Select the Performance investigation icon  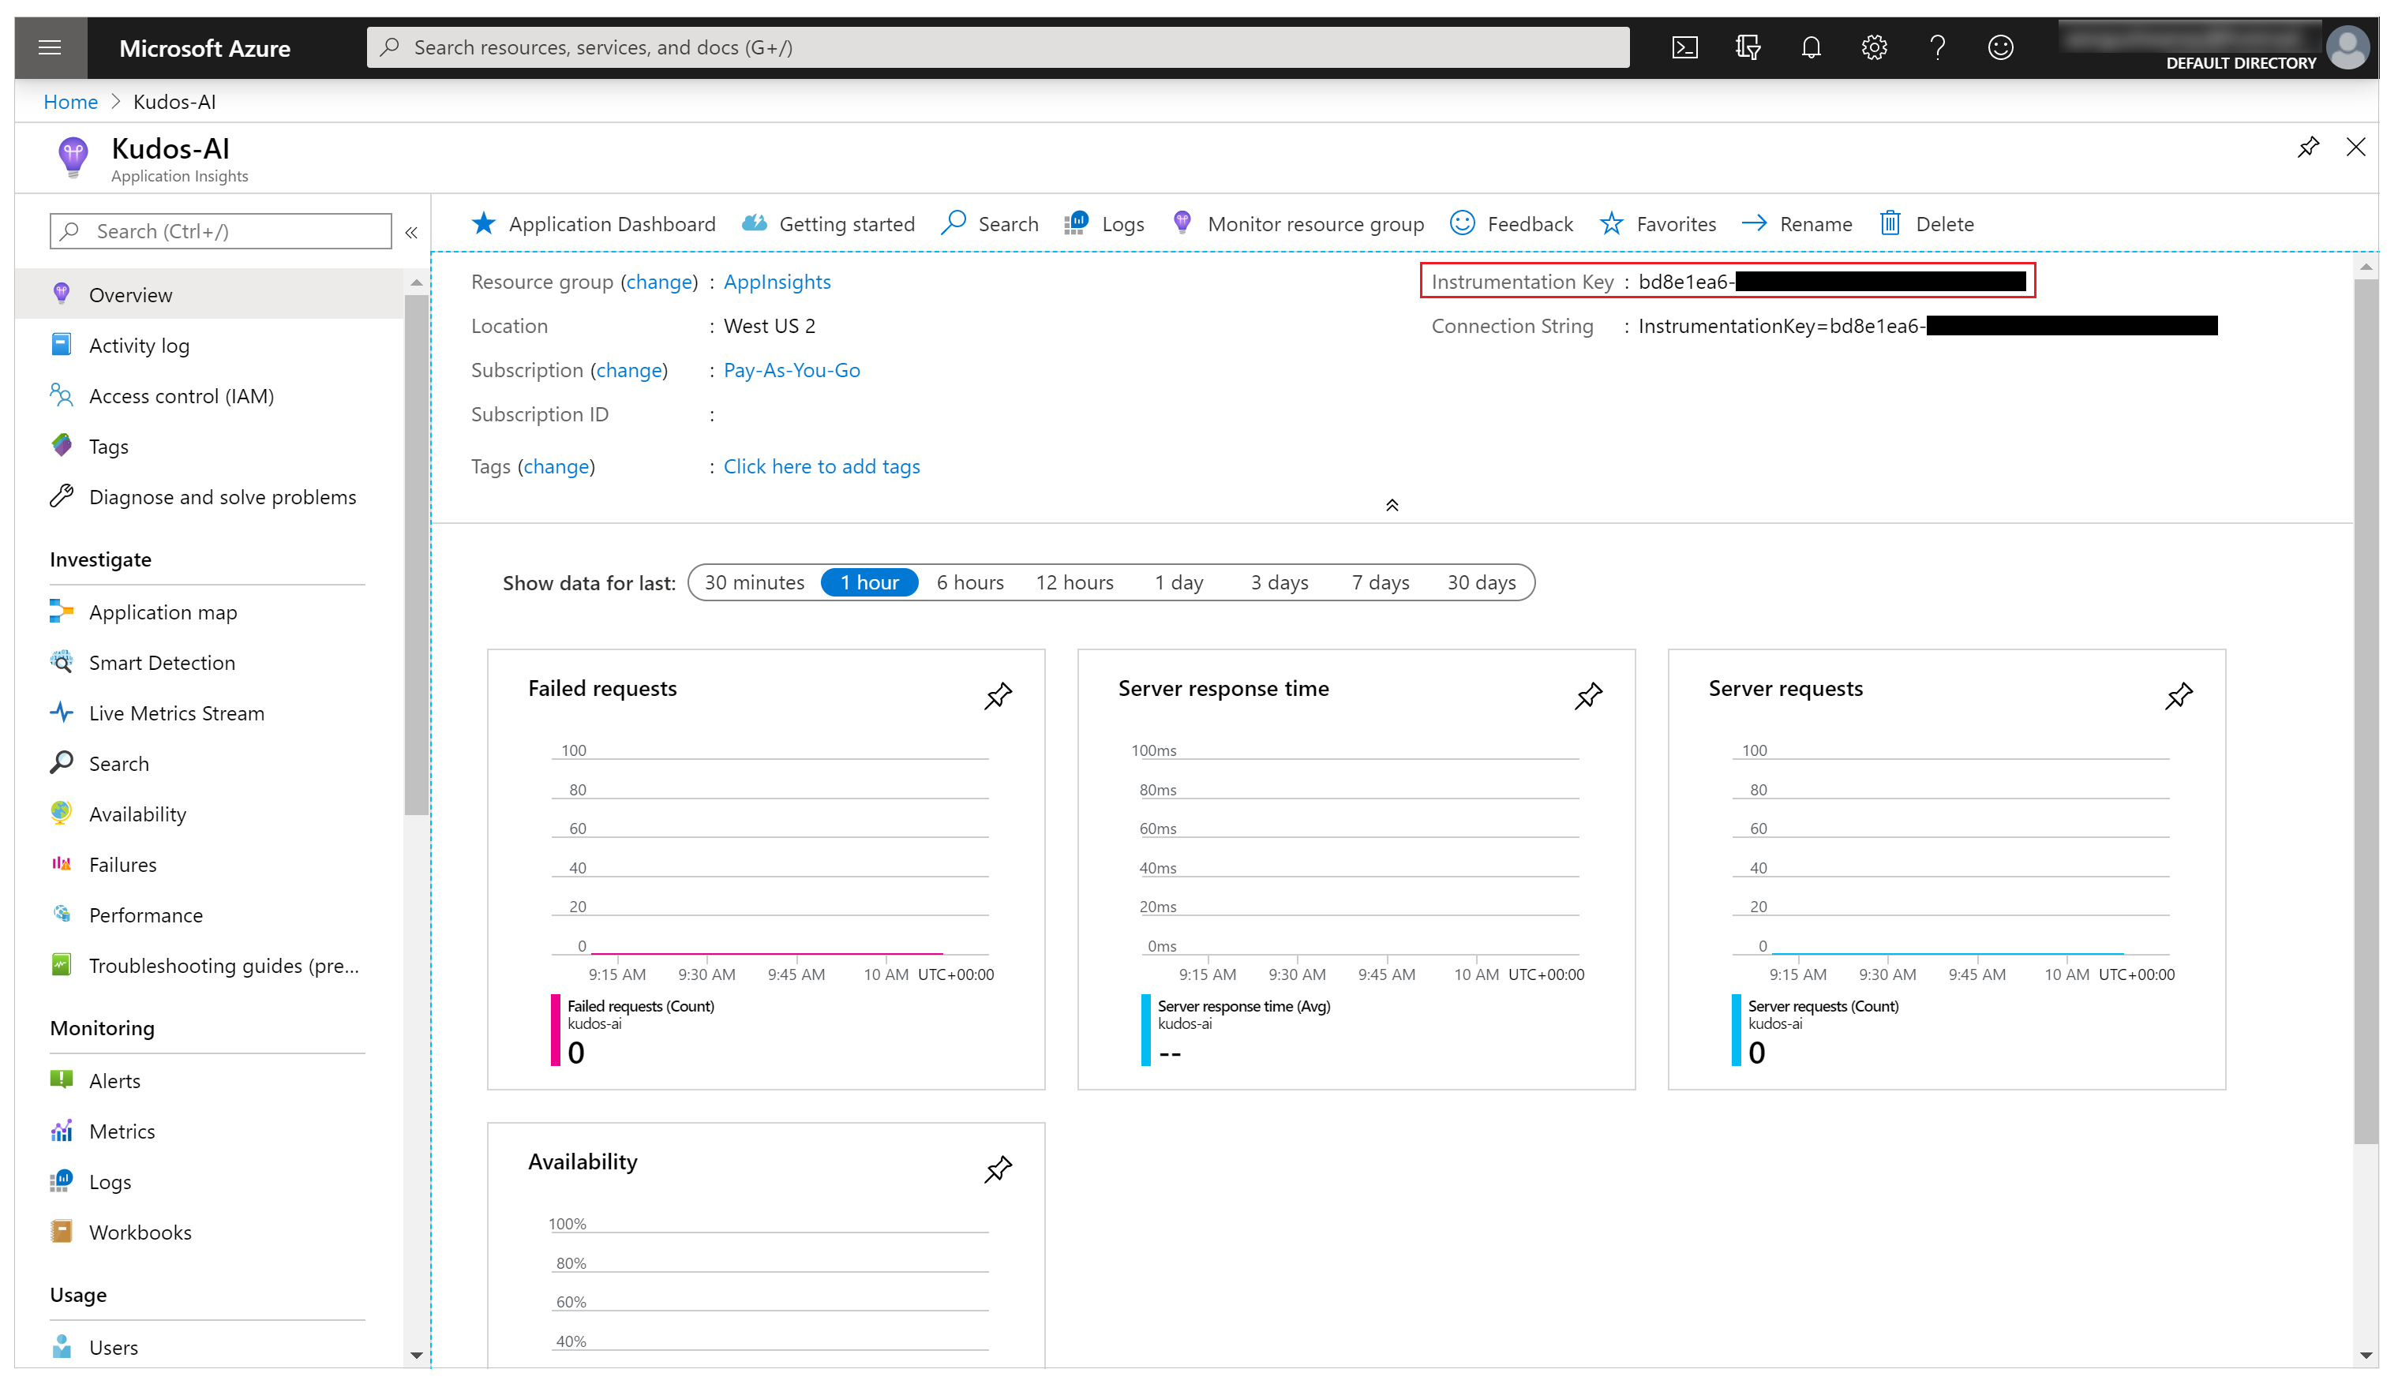[59, 915]
